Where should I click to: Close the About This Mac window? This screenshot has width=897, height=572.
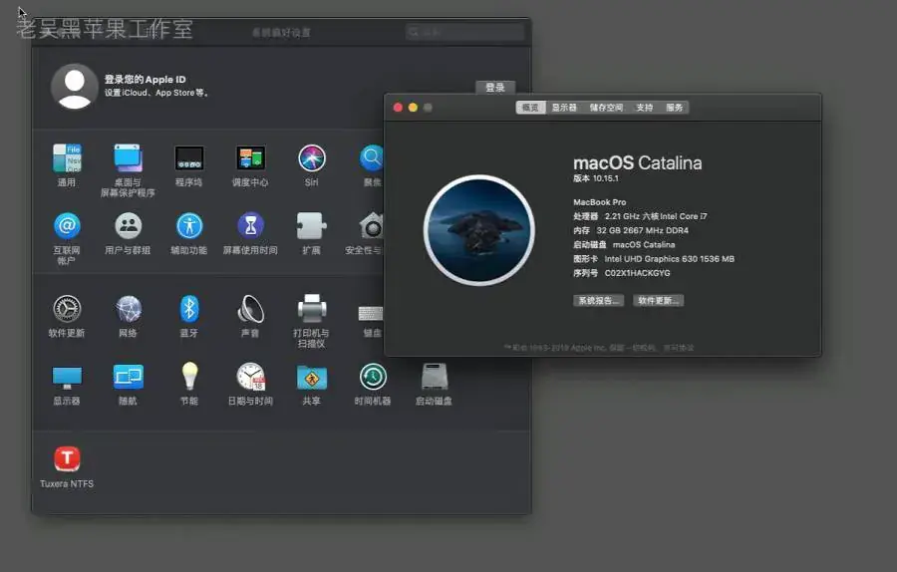point(398,108)
